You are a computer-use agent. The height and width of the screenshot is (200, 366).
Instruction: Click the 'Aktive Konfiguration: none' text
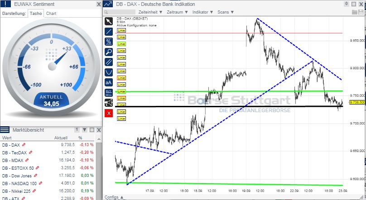click(136, 25)
